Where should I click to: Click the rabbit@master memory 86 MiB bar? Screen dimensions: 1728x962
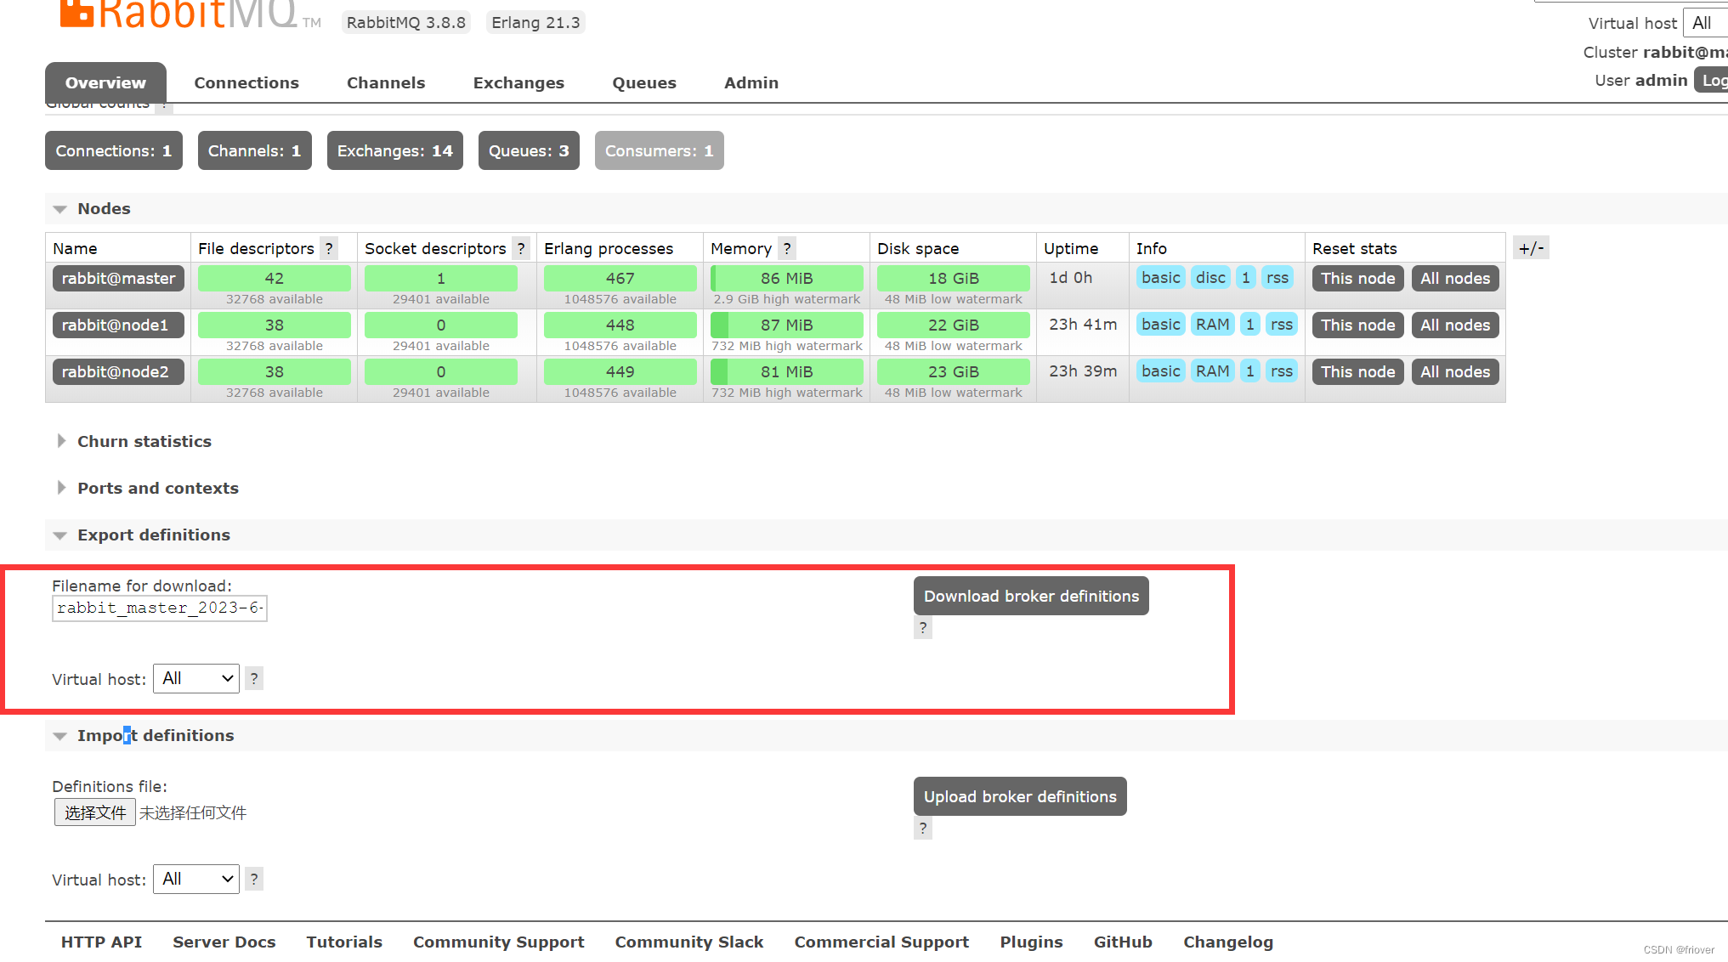[787, 278]
